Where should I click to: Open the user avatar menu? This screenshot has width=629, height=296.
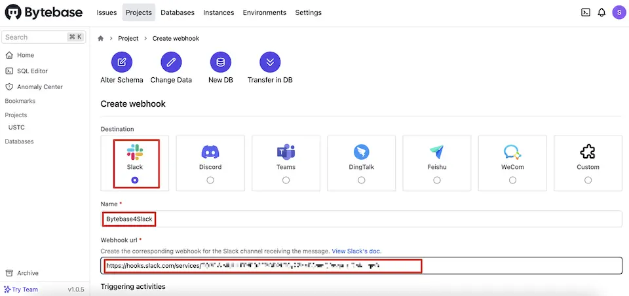(x=619, y=12)
